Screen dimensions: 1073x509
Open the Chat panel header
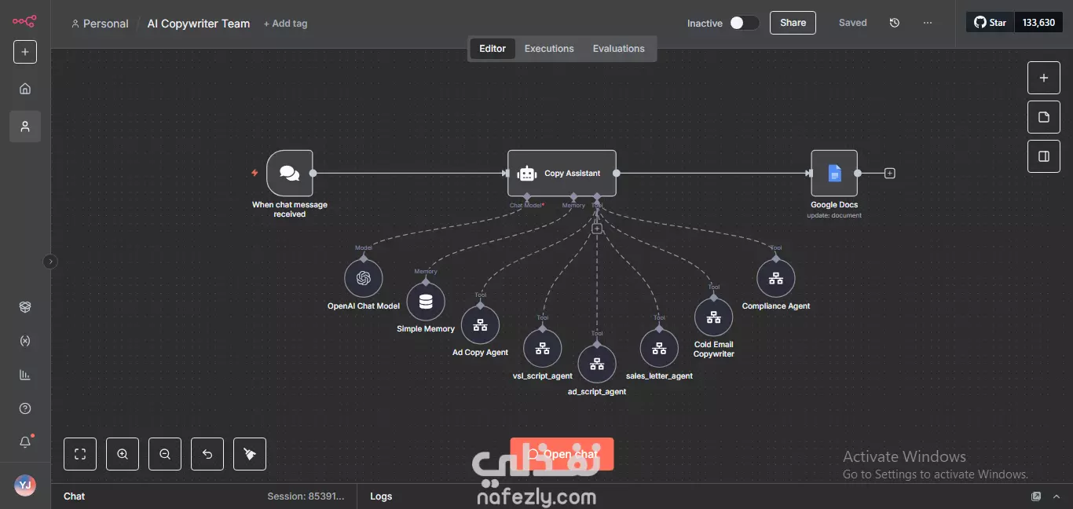[75, 496]
